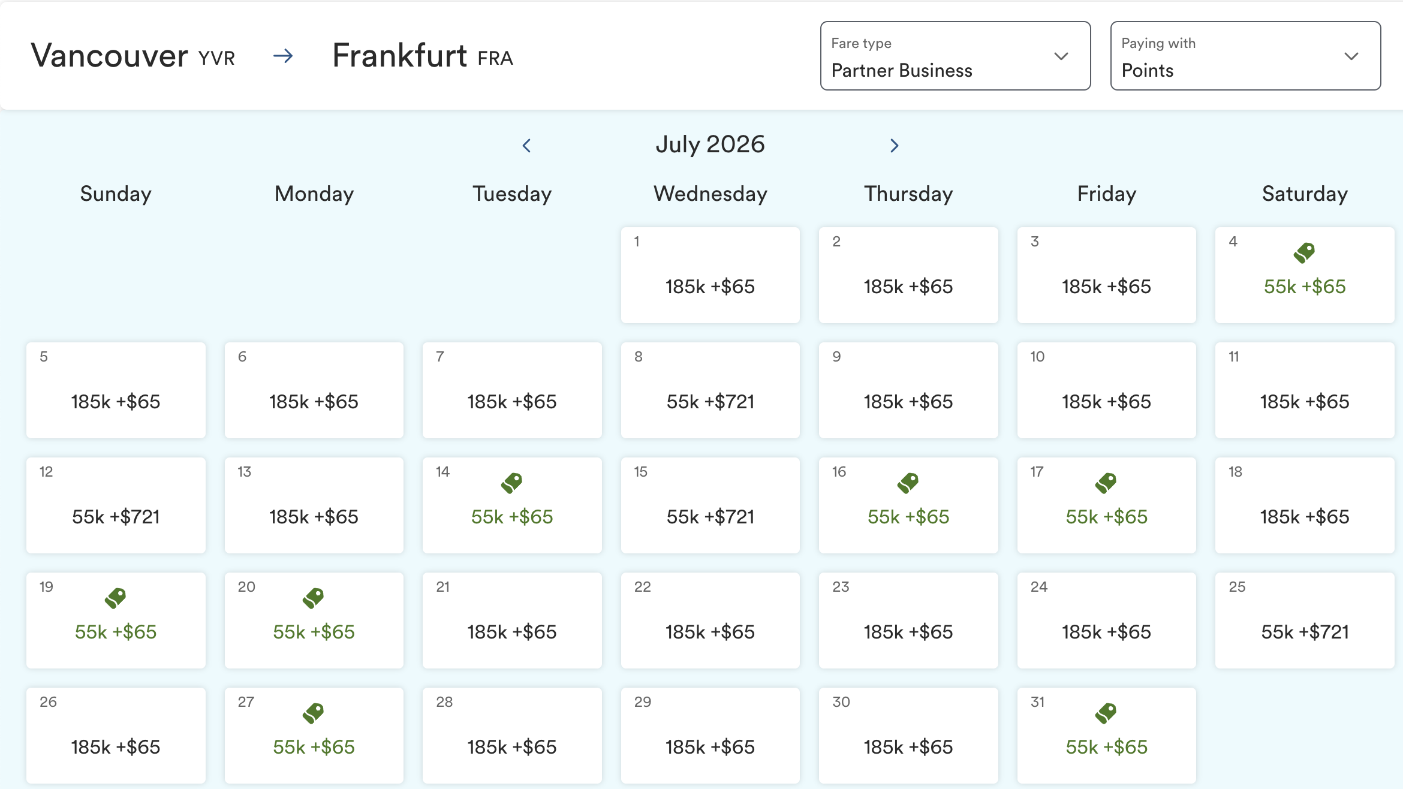Expand the Partner Business chevron arrow
The height and width of the screenshot is (789, 1403).
click(x=1061, y=56)
